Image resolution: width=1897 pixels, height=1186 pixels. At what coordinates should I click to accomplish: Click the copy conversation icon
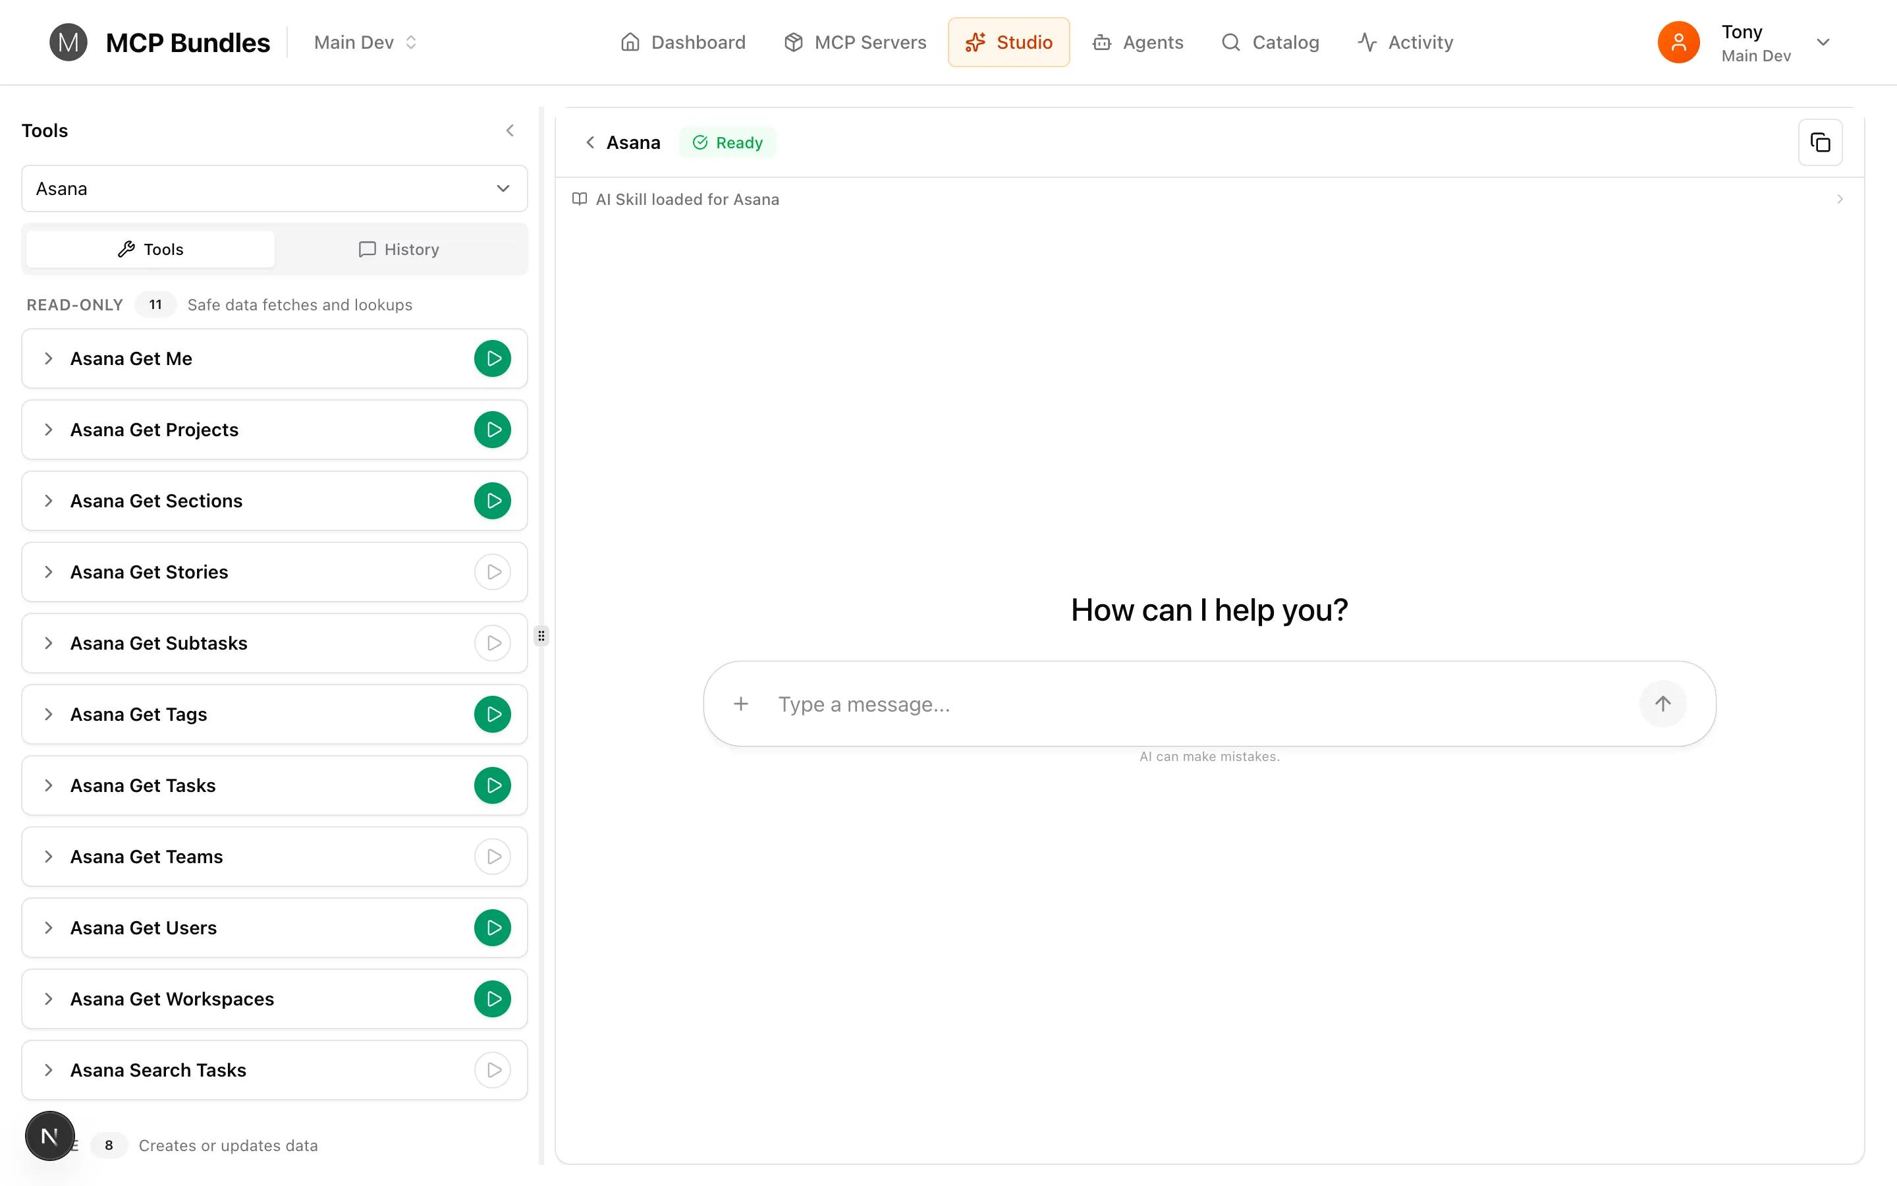click(1820, 142)
